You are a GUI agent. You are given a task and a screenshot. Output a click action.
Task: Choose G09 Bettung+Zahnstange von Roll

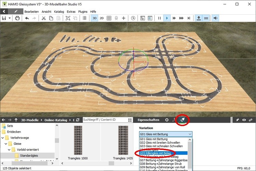[162, 167]
